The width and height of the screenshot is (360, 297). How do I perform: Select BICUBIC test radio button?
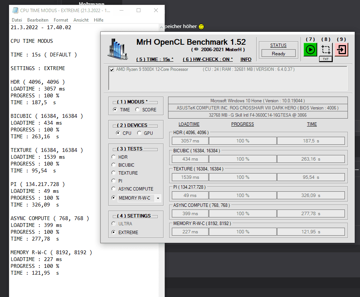(114, 165)
